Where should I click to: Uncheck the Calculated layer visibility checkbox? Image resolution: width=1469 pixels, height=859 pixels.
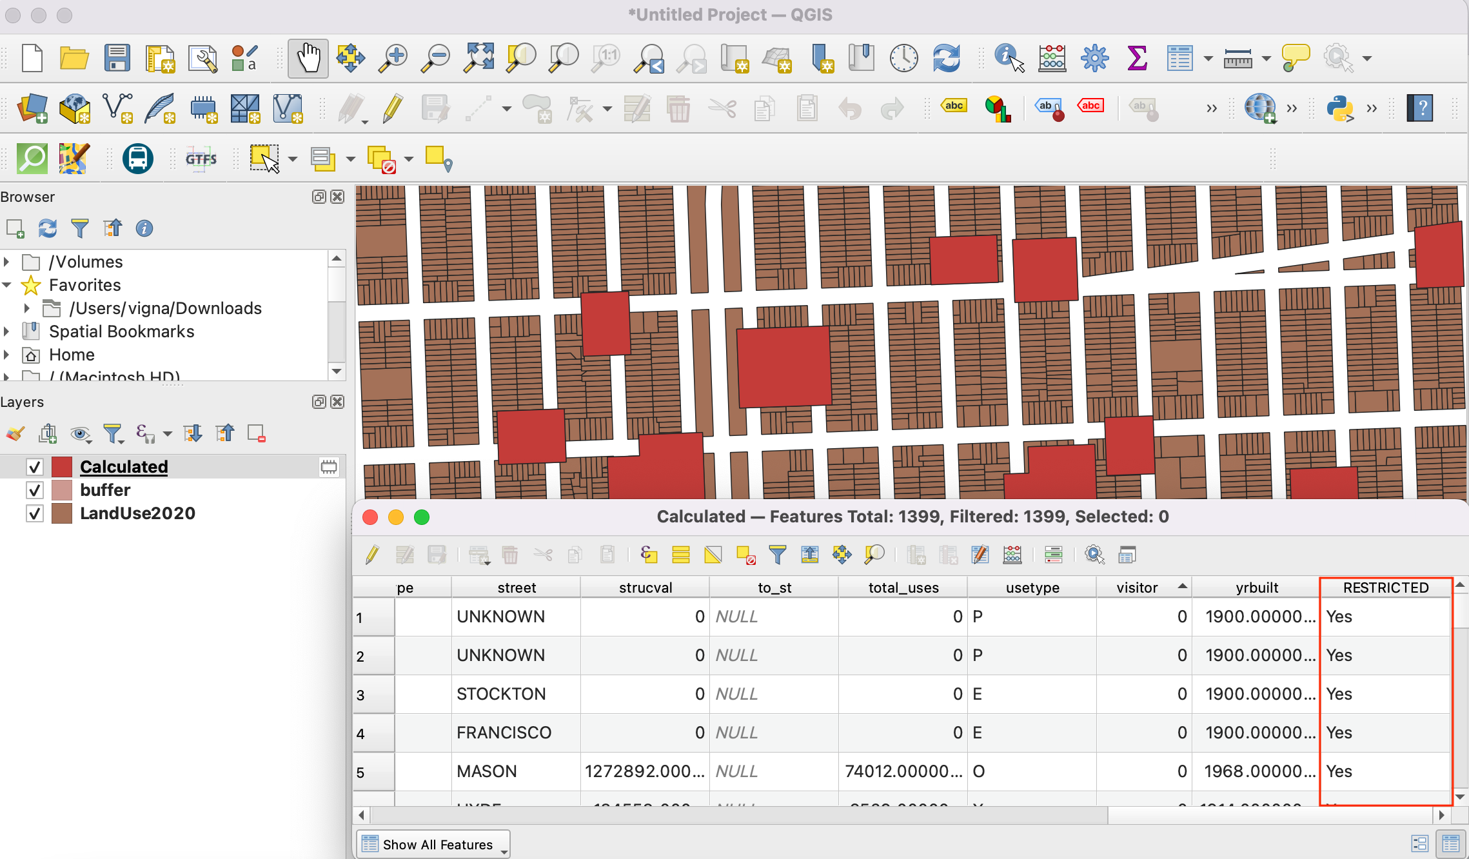coord(35,467)
